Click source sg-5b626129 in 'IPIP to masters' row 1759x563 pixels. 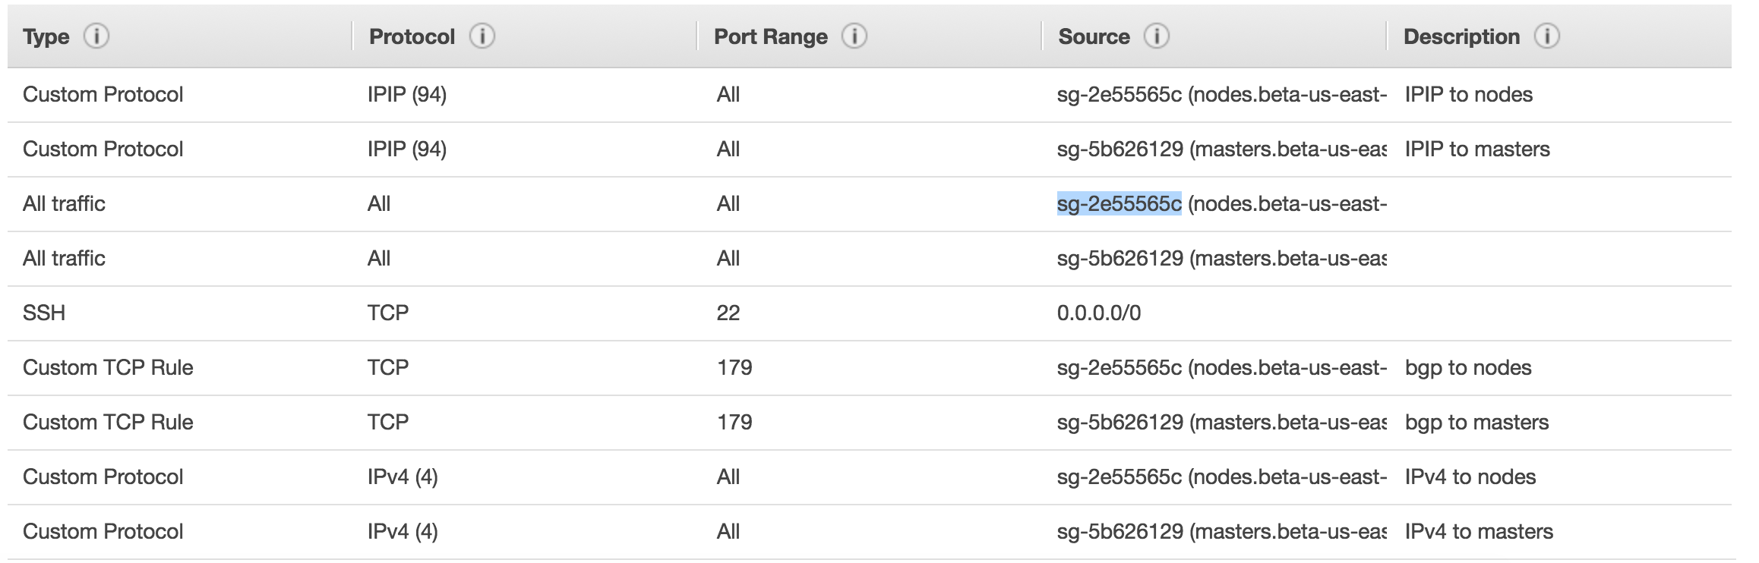pos(1221,149)
